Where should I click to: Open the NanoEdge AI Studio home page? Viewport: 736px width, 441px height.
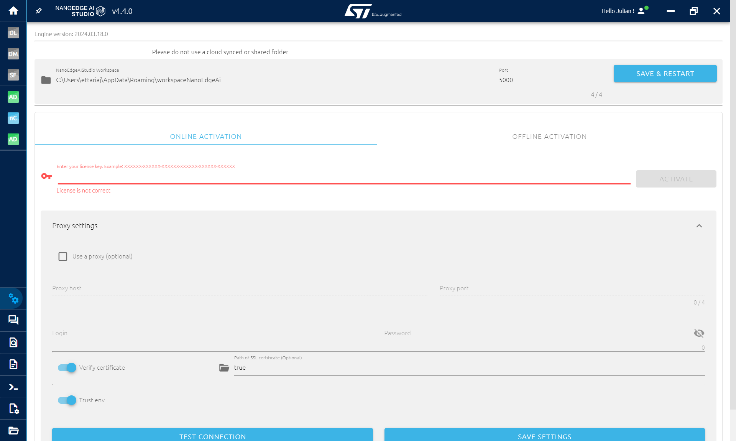pyautogui.click(x=13, y=11)
